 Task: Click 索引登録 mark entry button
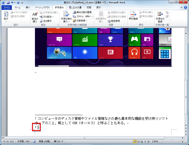pyautogui.click(x=133, y=16)
